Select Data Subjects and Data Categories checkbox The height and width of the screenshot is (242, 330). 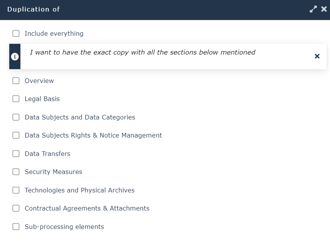[16, 117]
